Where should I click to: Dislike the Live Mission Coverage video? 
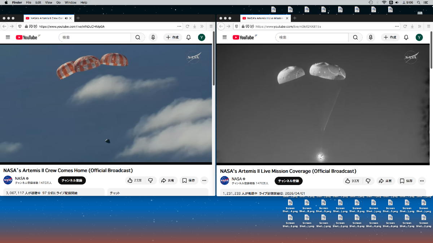point(368,181)
